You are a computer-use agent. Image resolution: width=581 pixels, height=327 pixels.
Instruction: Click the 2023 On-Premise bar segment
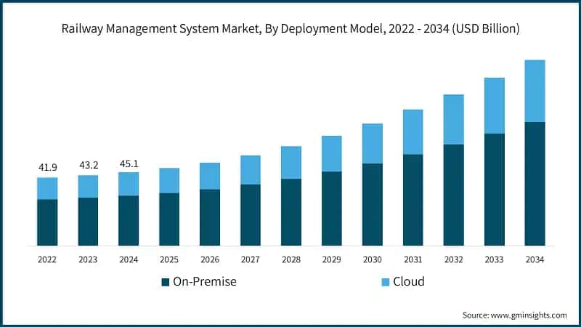(88, 222)
